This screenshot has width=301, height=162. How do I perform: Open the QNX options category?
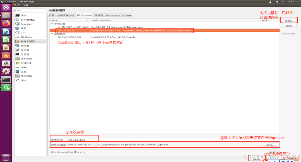tap(30, 67)
